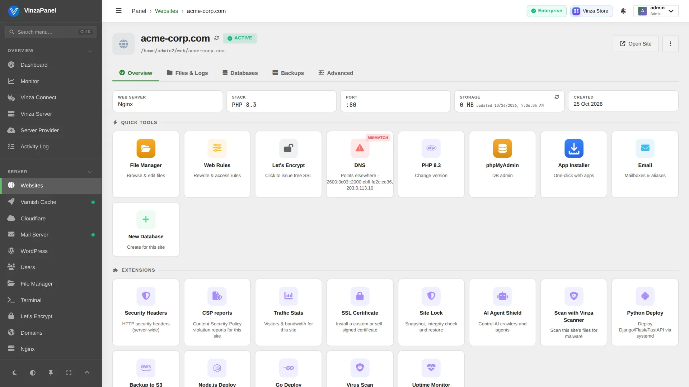The height and width of the screenshot is (387, 689).
Task: Open the Vinza Store button
Action: [591, 11]
